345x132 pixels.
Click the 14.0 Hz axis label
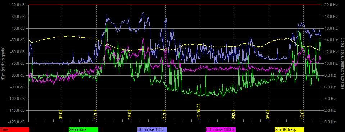[x=331, y=40]
